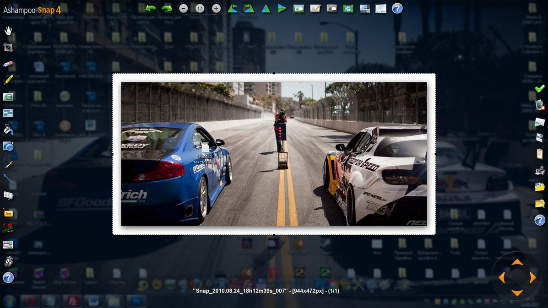The height and width of the screenshot is (308, 548).
Task: Select the rectangle highlight area tool
Action: coord(8,113)
